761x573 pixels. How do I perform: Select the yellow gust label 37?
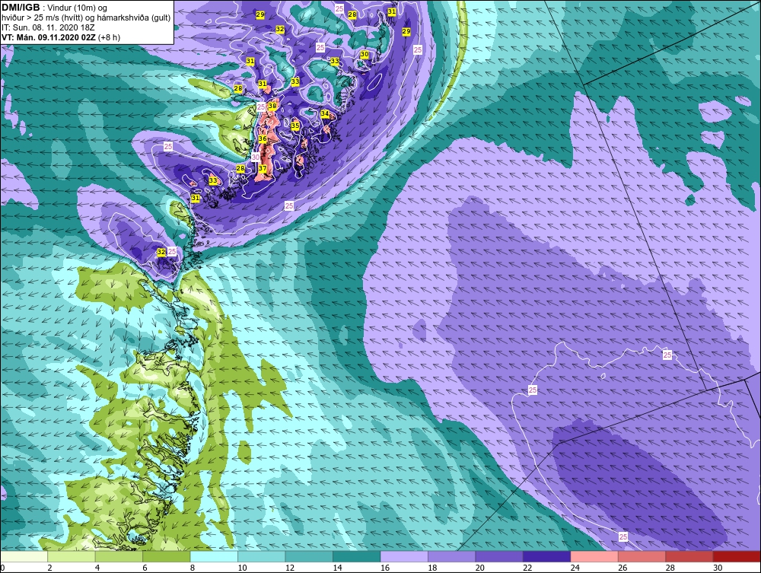coord(262,168)
